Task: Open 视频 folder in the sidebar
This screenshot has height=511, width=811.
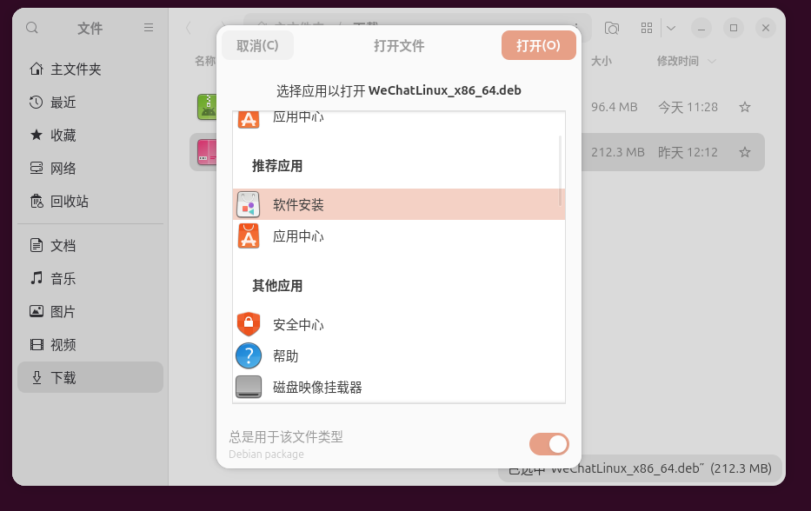Action: click(90, 344)
